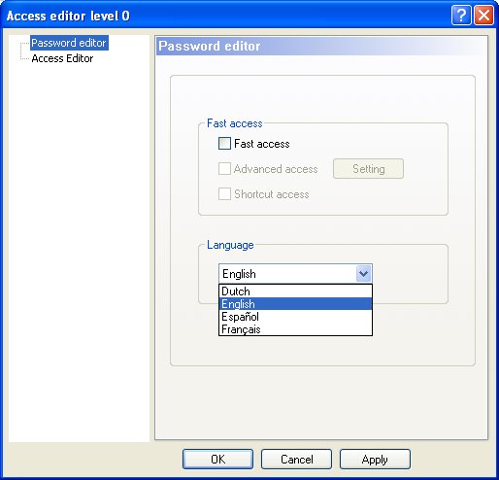Collapse the Language dropdown arrow
Viewport: 499px width, 480px height.
pos(363,274)
